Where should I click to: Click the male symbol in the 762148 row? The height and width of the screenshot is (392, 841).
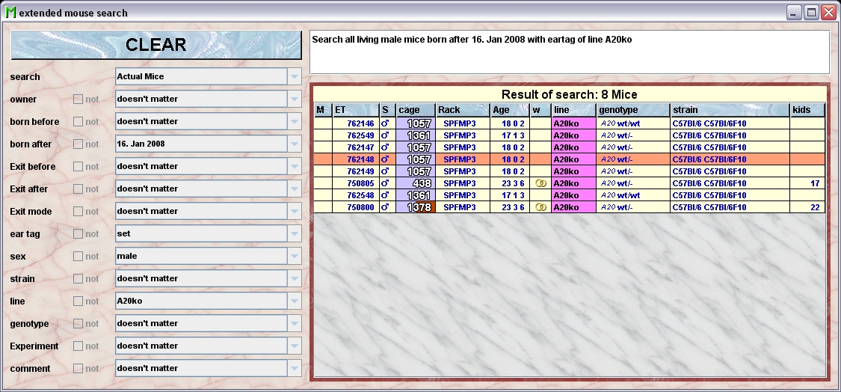385,159
